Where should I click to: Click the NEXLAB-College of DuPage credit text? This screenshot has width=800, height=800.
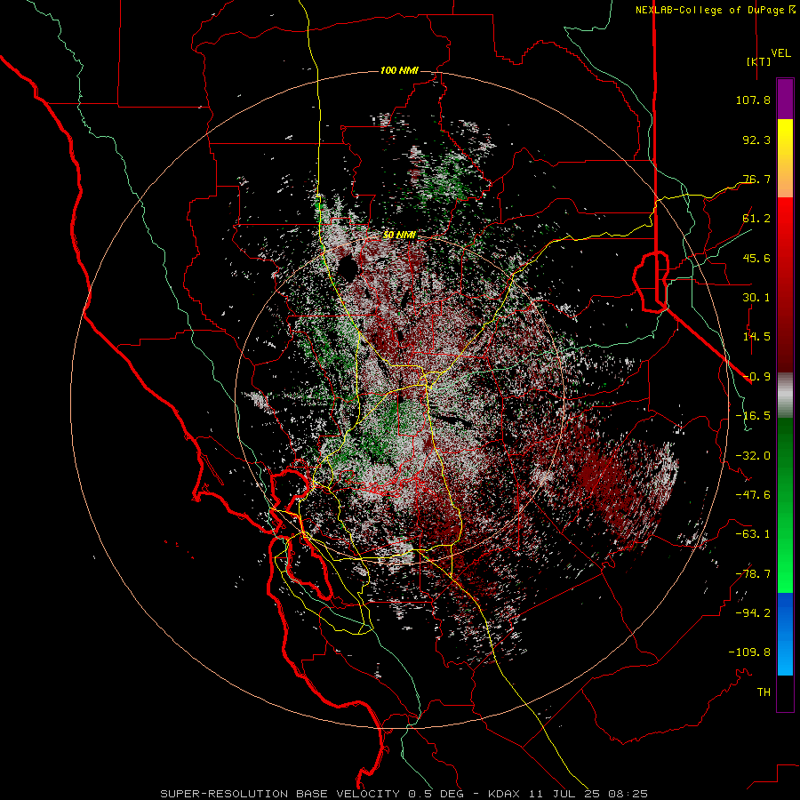[715, 10]
